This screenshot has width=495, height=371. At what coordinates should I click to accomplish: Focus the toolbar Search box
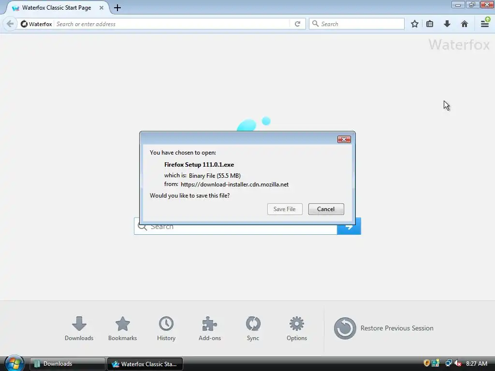coord(357,24)
